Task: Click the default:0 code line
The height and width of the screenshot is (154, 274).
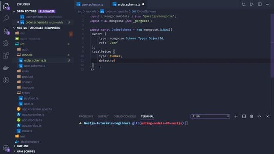Action: tap(107, 61)
